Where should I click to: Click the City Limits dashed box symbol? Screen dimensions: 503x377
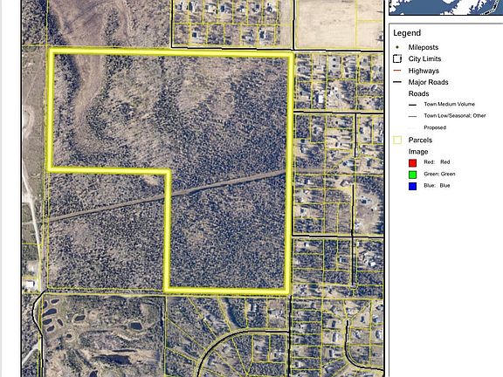(x=397, y=58)
